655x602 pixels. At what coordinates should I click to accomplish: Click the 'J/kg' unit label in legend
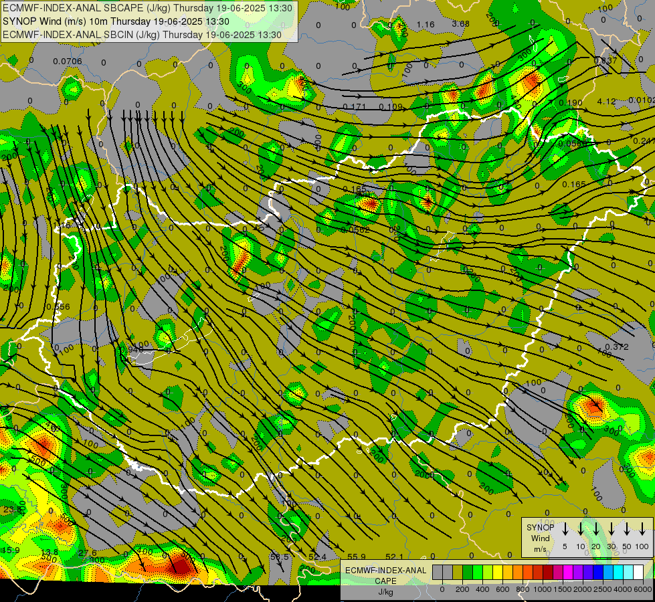(385, 592)
